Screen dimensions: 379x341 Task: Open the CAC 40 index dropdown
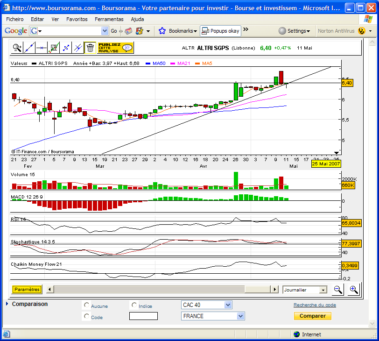(206, 305)
